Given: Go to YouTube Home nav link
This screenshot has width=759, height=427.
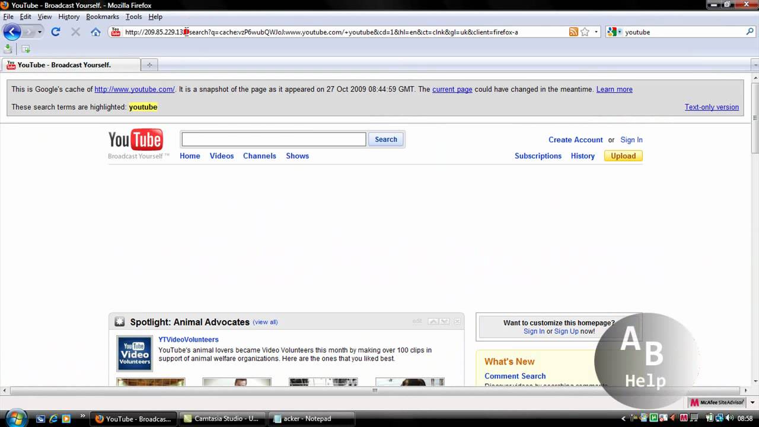Looking at the screenshot, I should point(190,156).
